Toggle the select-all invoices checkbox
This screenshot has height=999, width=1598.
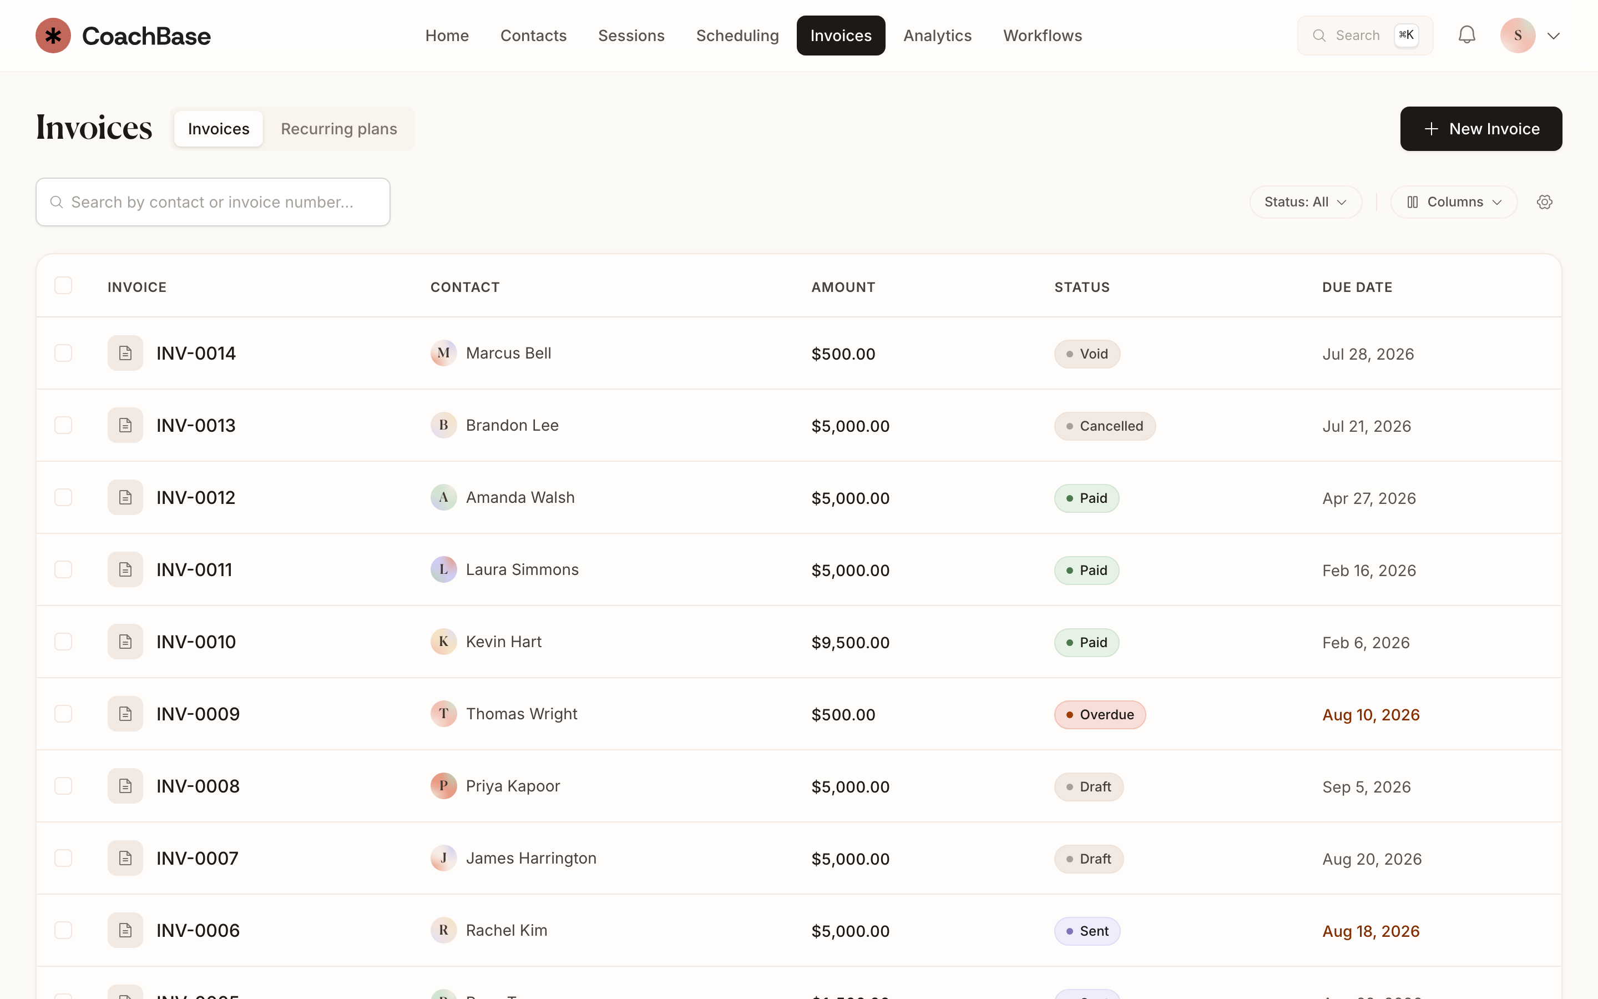pyautogui.click(x=63, y=285)
